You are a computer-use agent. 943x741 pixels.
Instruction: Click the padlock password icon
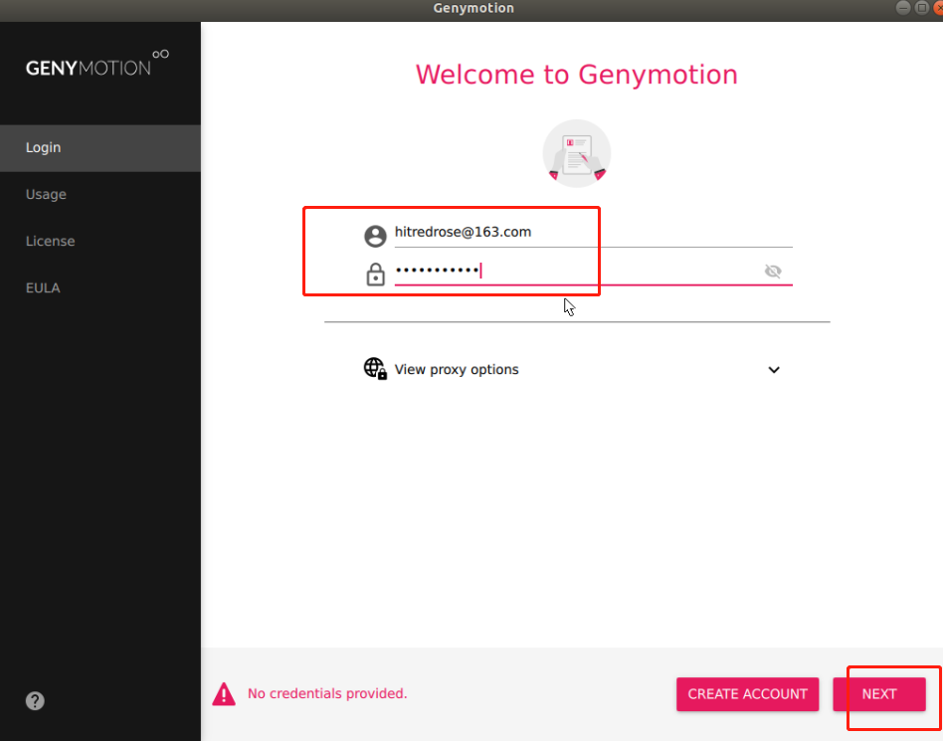pyautogui.click(x=375, y=275)
